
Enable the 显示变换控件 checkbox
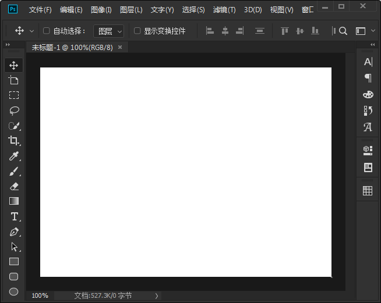137,31
